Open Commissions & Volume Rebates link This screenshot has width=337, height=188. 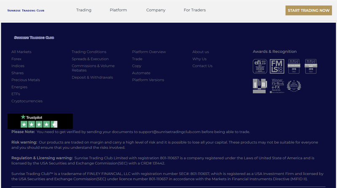tap(93, 68)
